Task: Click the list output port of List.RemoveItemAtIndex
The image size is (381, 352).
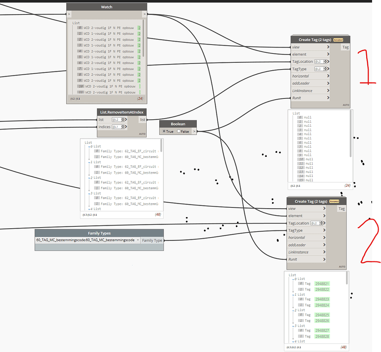Action: tap(143, 119)
